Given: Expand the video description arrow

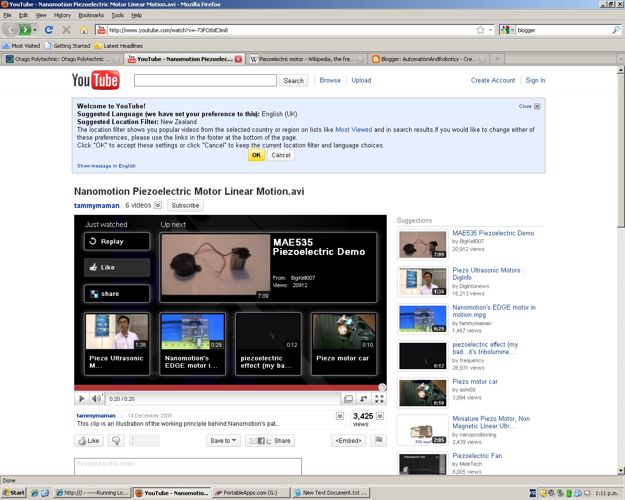Looking at the screenshot, I should 340,416.
